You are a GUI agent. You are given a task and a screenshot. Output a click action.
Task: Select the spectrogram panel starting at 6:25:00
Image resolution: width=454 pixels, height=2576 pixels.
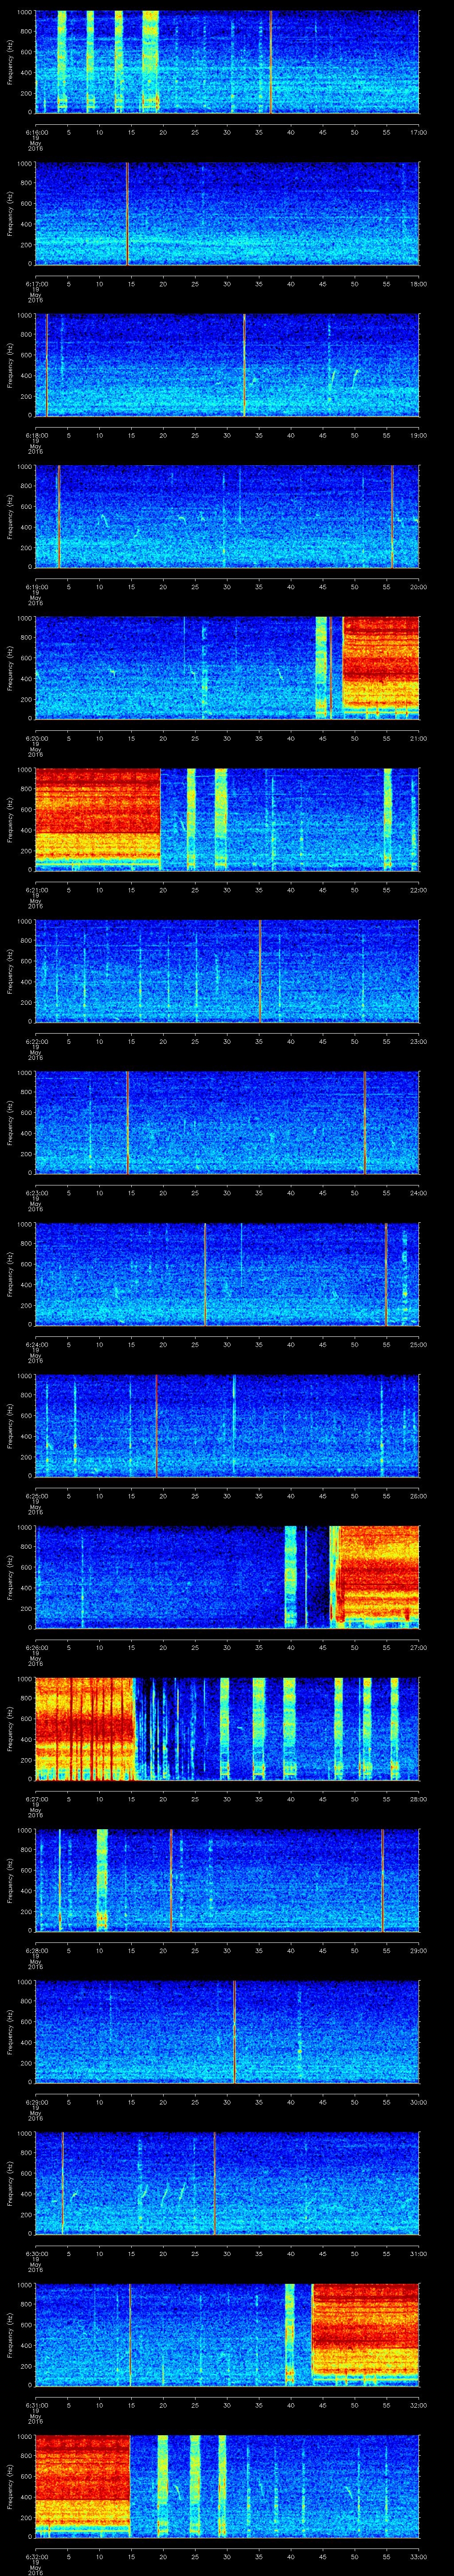(227, 1425)
